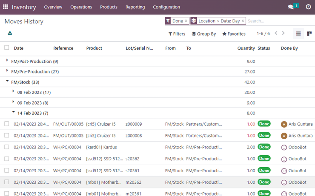Click [kard01] Kardus product cell
315x196 pixels.
click(101, 147)
